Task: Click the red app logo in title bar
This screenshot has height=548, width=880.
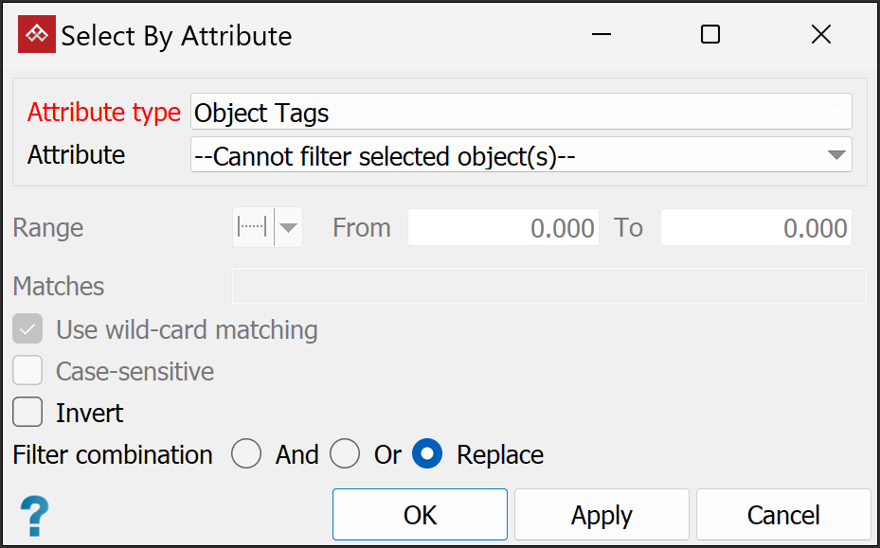Action: point(36,35)
